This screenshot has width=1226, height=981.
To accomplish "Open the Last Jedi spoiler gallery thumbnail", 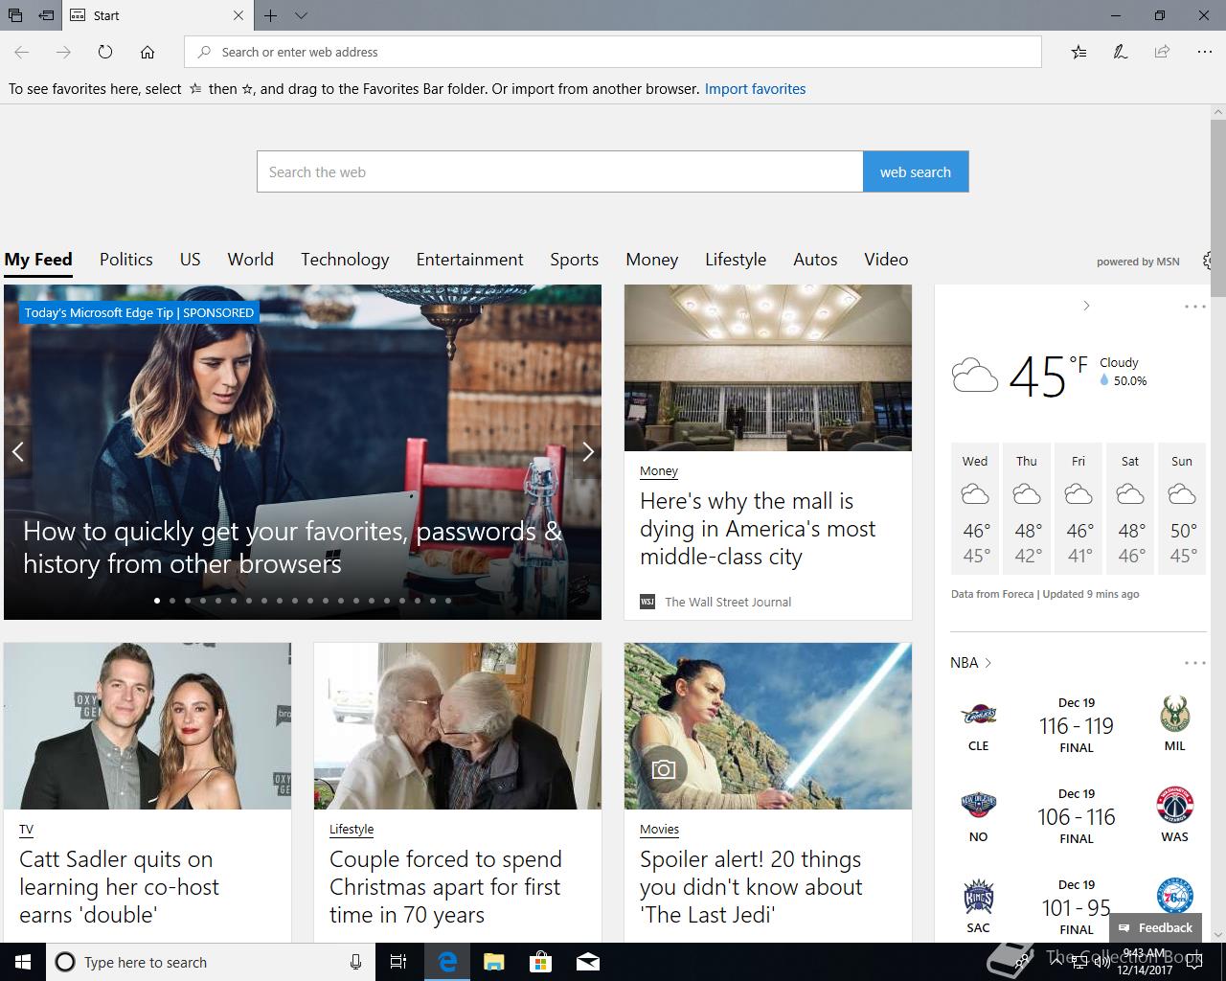I will (768, 726).
